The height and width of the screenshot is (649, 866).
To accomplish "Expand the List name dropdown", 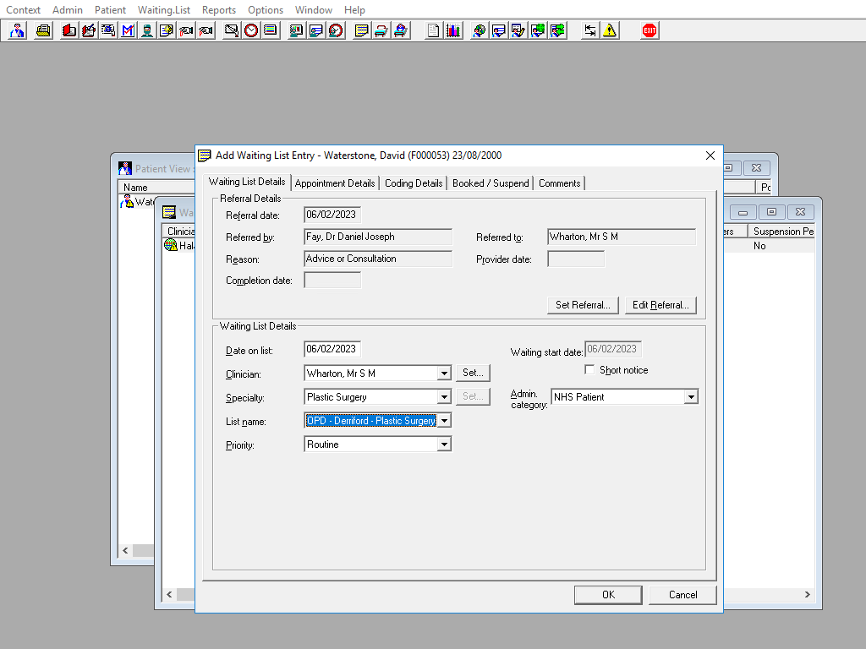I will click(x=444, y=421).
